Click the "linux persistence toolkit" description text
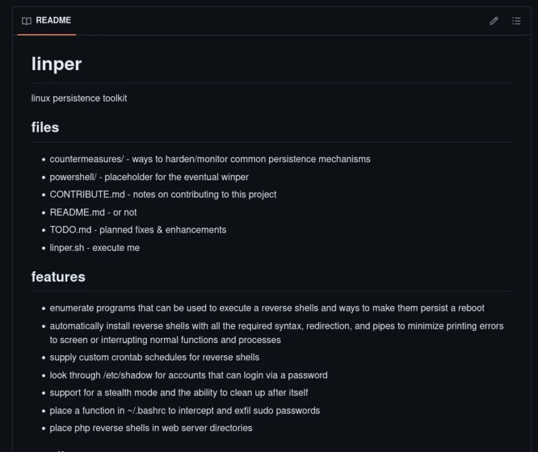The image size is (538, 452). (x=79, y=98)
